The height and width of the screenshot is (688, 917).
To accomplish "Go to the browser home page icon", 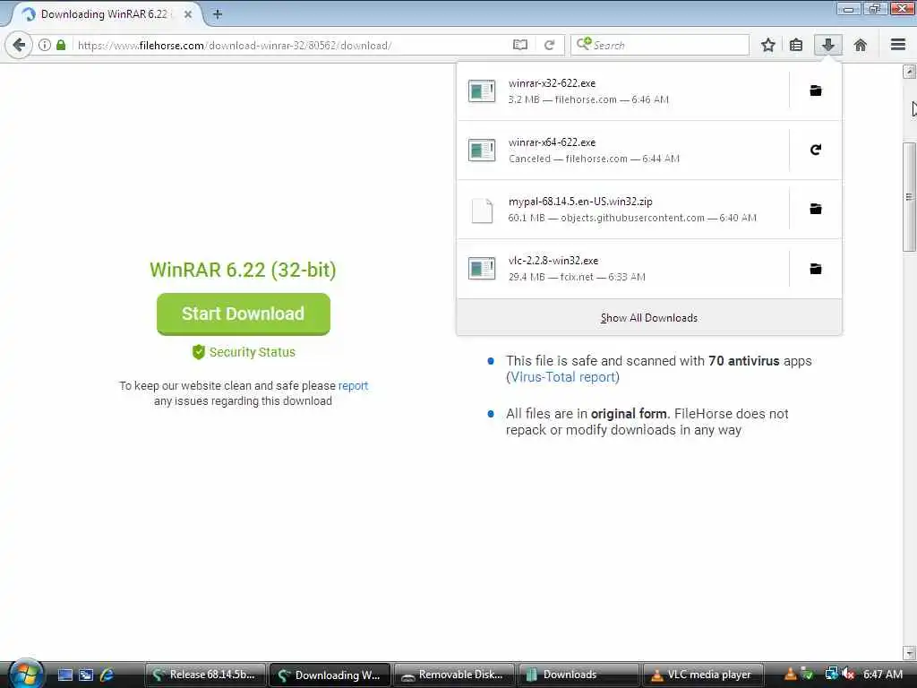I will click(x=861, y=45).
